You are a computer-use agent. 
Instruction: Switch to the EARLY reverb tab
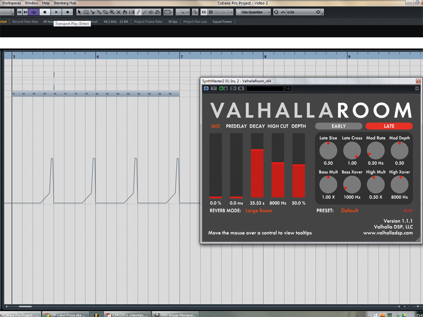338,126
